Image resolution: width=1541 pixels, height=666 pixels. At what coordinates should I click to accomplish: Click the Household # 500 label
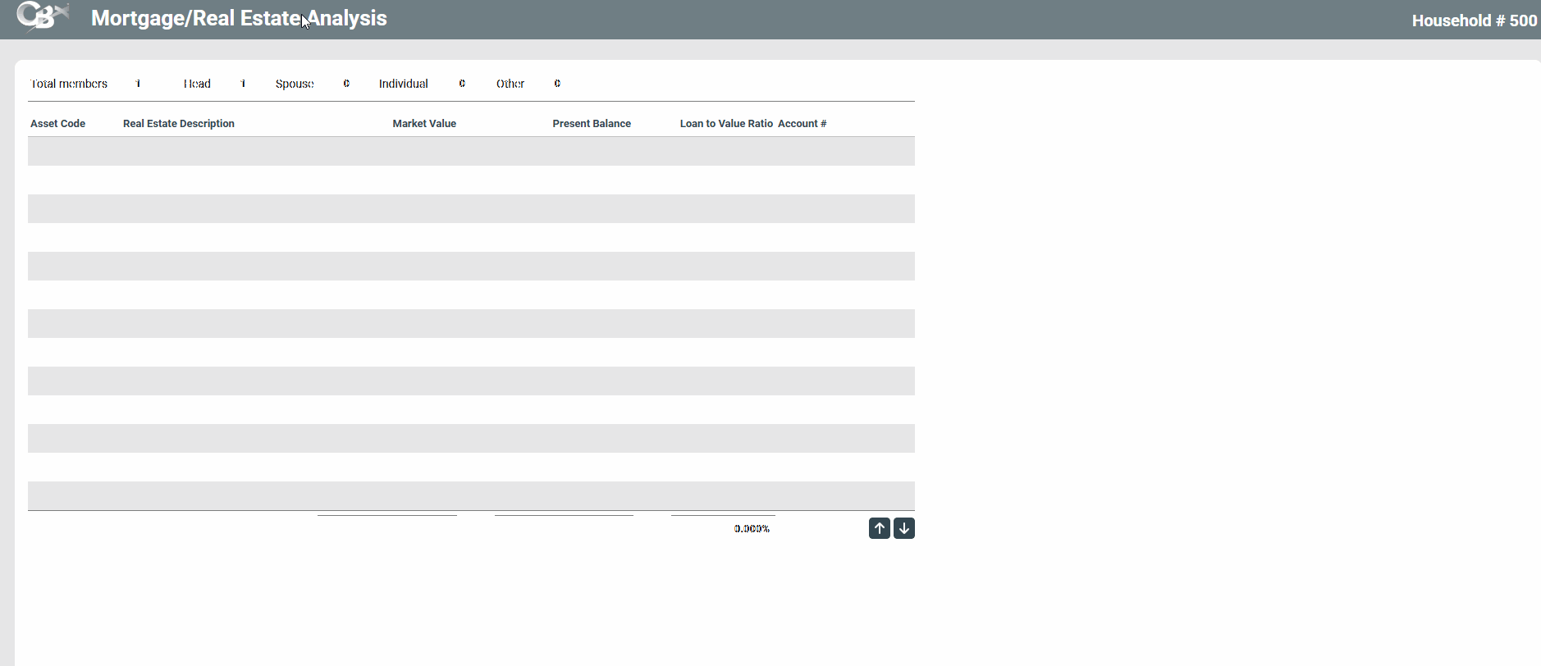pos(1474,21)
